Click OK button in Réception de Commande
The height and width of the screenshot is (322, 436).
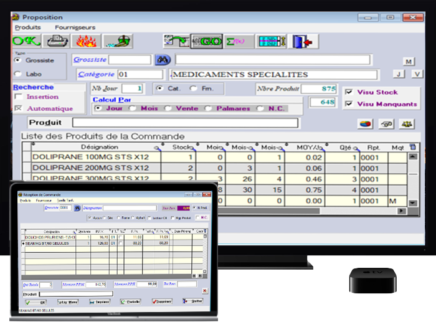click(36, 302)
